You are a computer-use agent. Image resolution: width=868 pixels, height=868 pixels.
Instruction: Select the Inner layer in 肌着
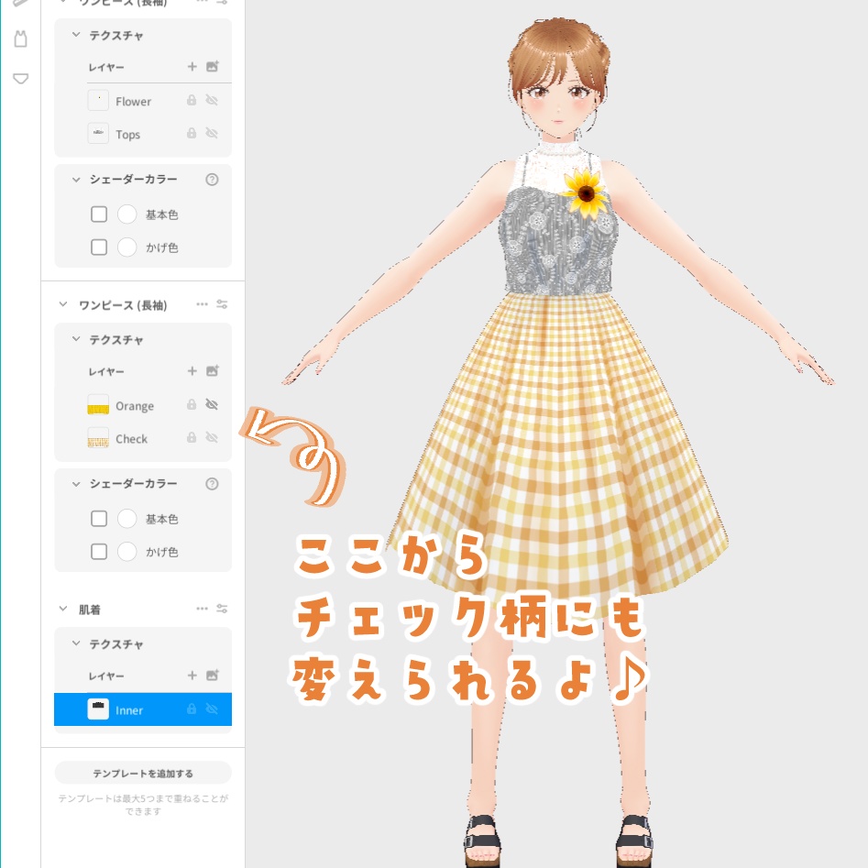click(x=129, y=709)
